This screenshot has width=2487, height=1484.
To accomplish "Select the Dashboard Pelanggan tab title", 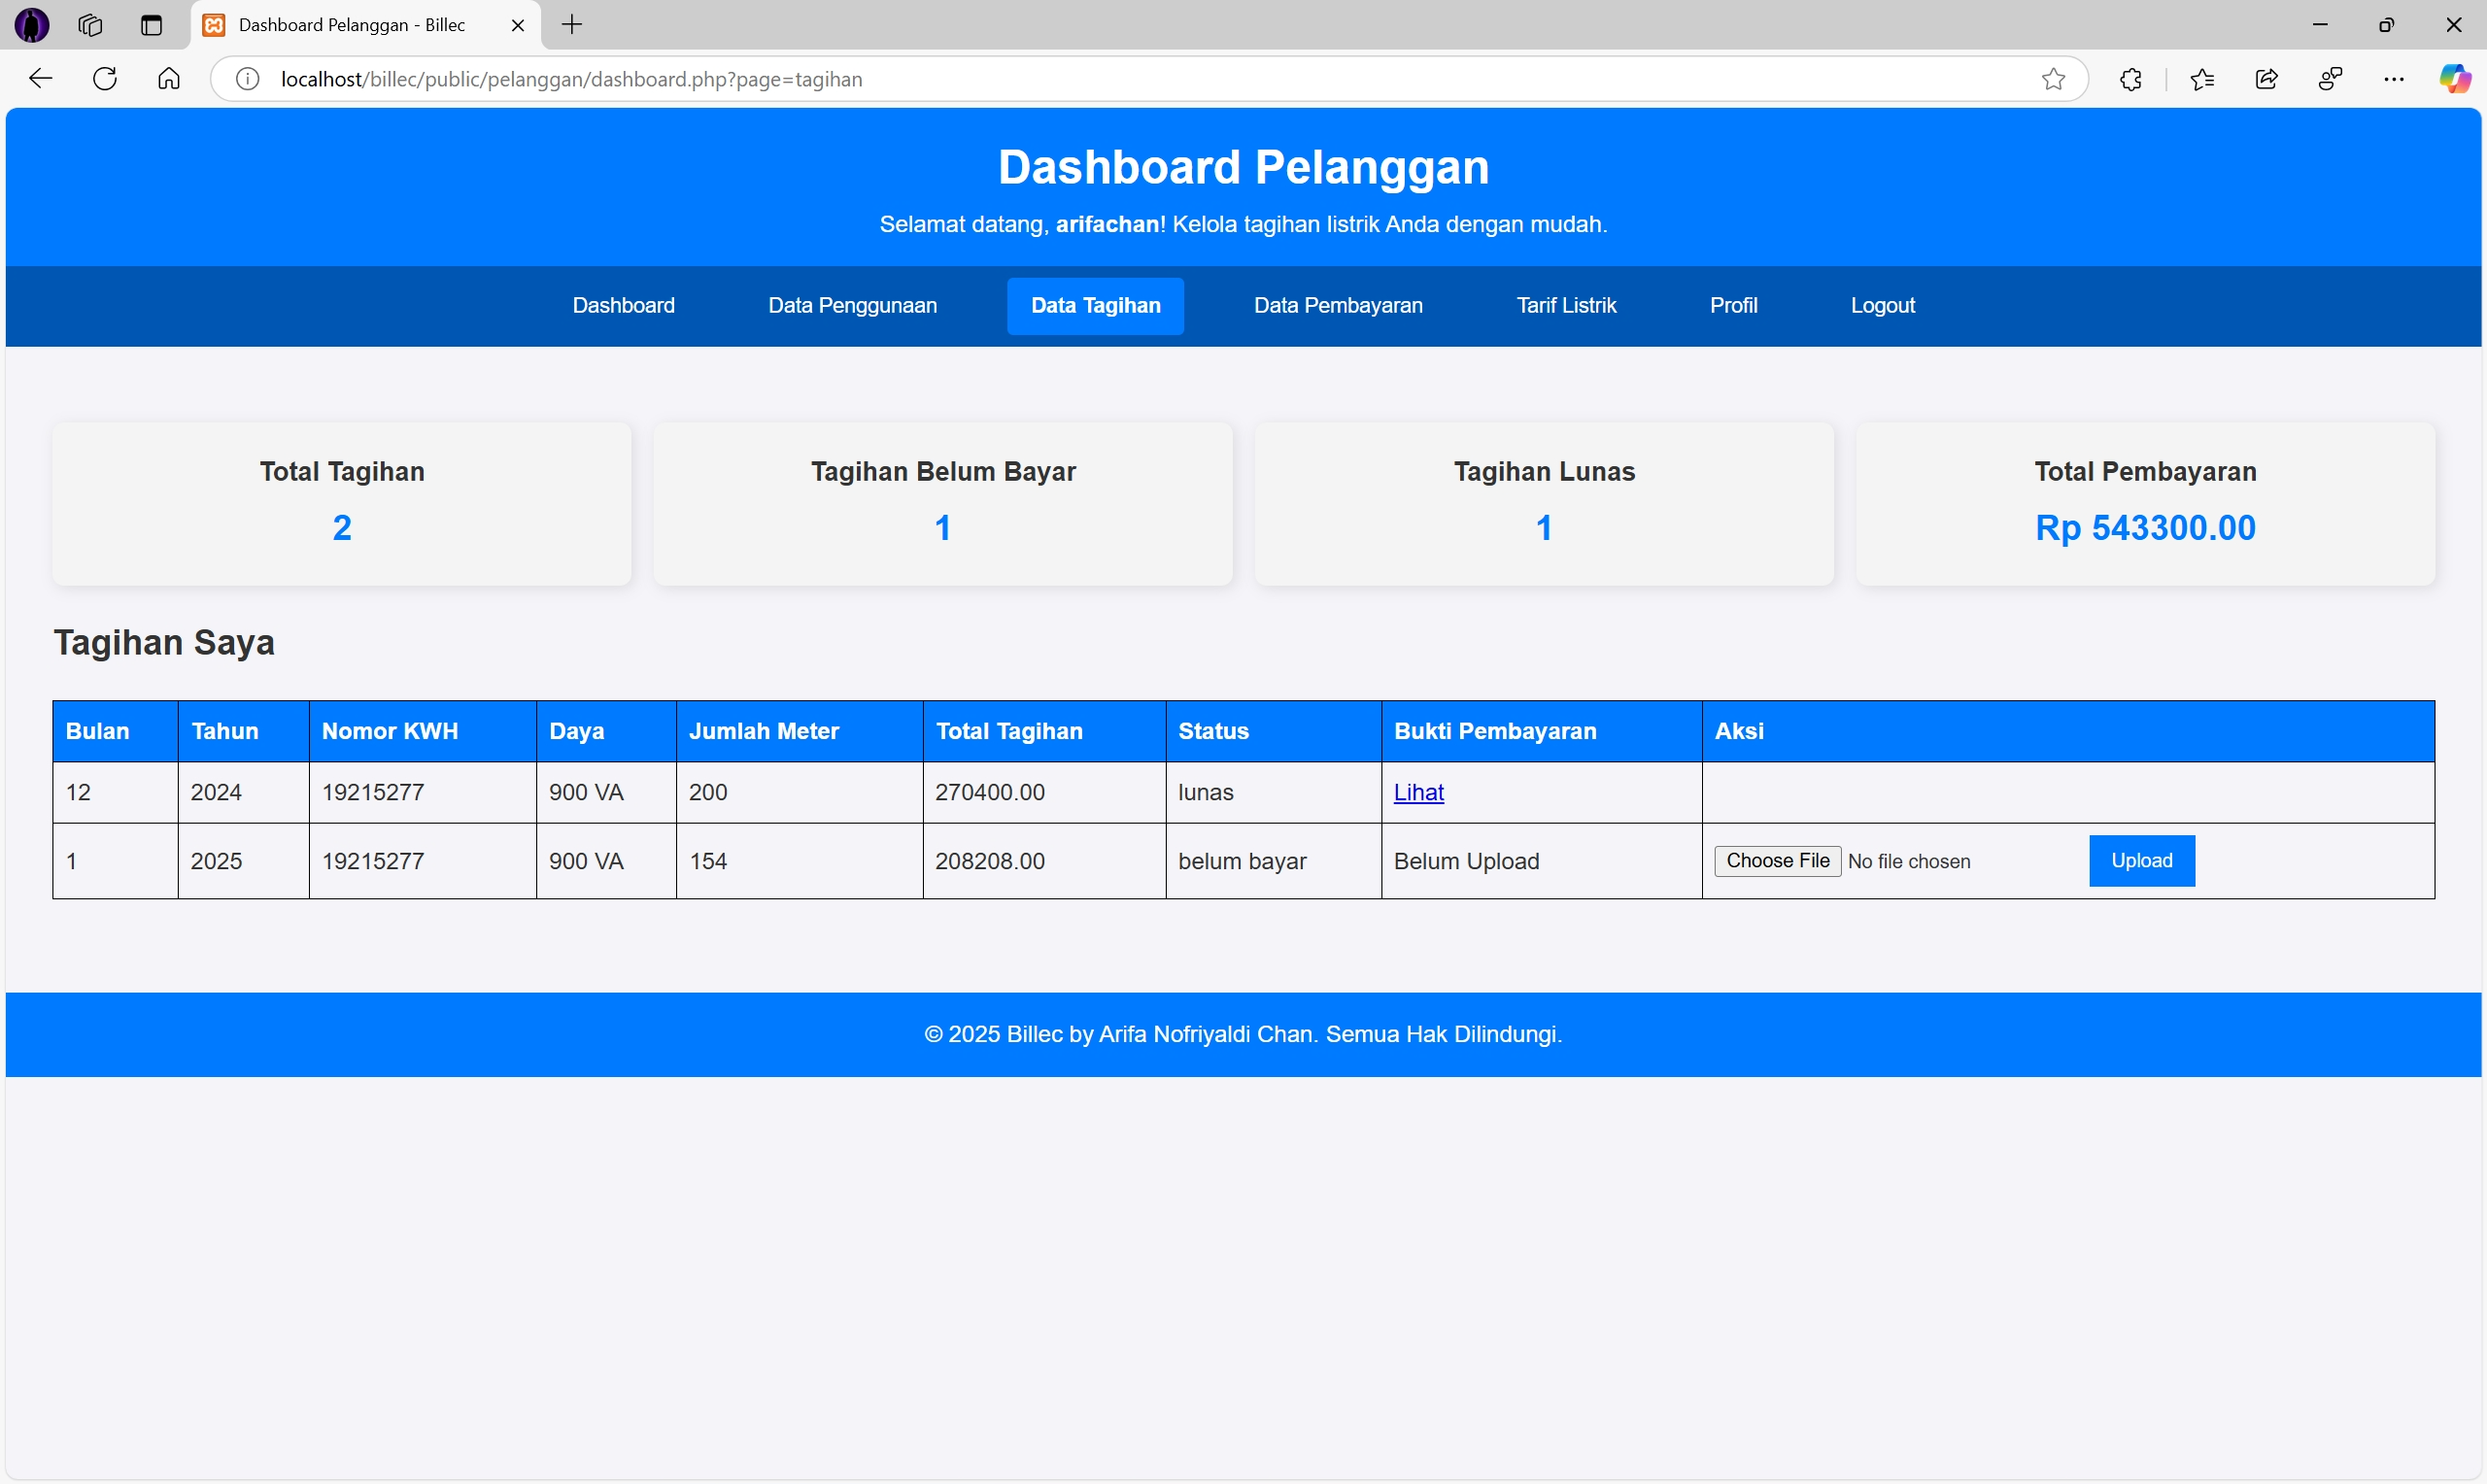I will (x=352, y=25).
